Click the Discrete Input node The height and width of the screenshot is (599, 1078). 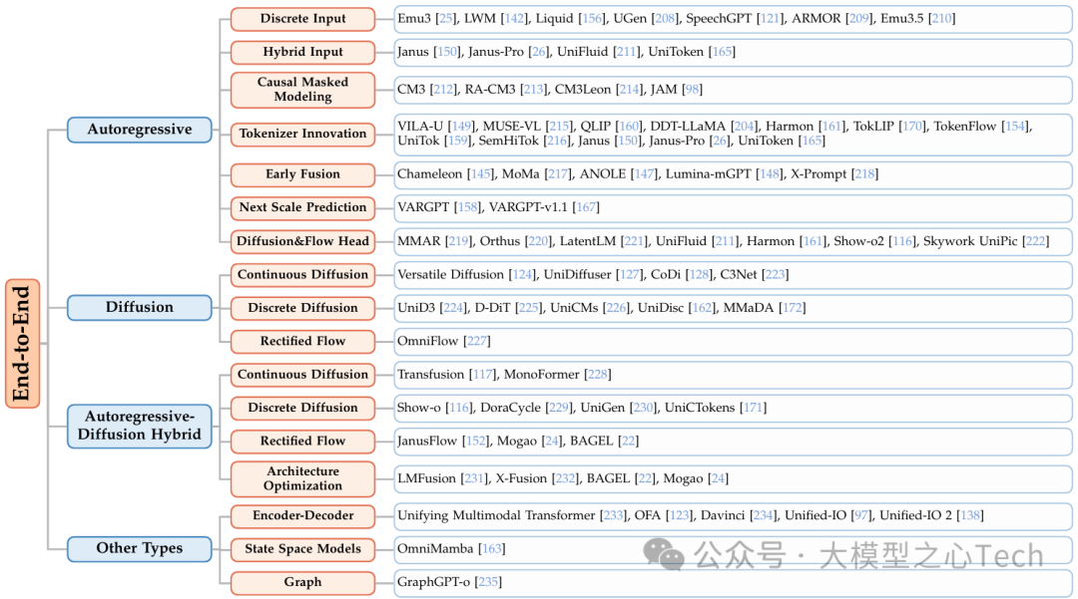302,19
